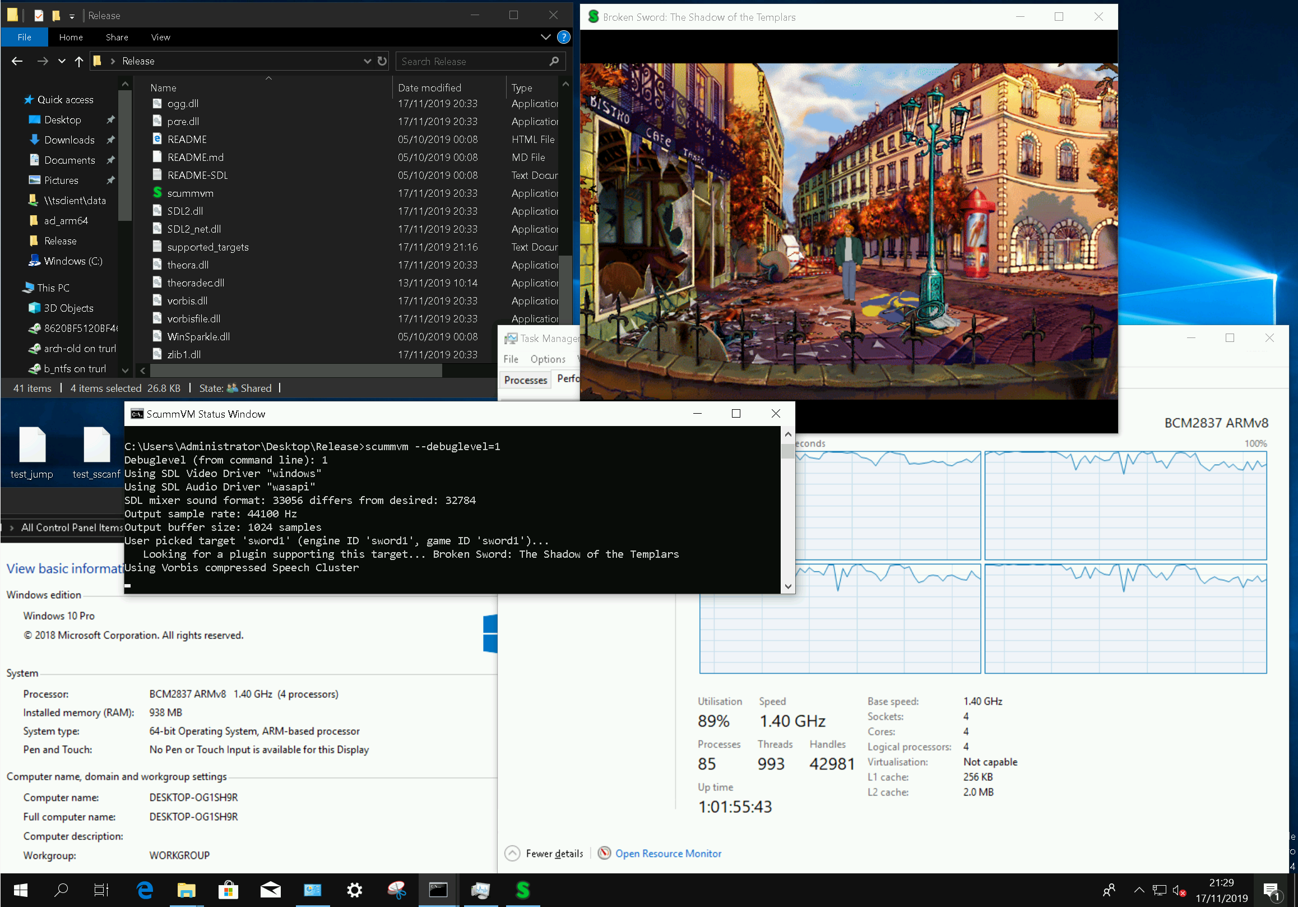This screenshot has height=907, width=1298.
Task: Click the muted volume tray icon
Action: (1179, 891)
